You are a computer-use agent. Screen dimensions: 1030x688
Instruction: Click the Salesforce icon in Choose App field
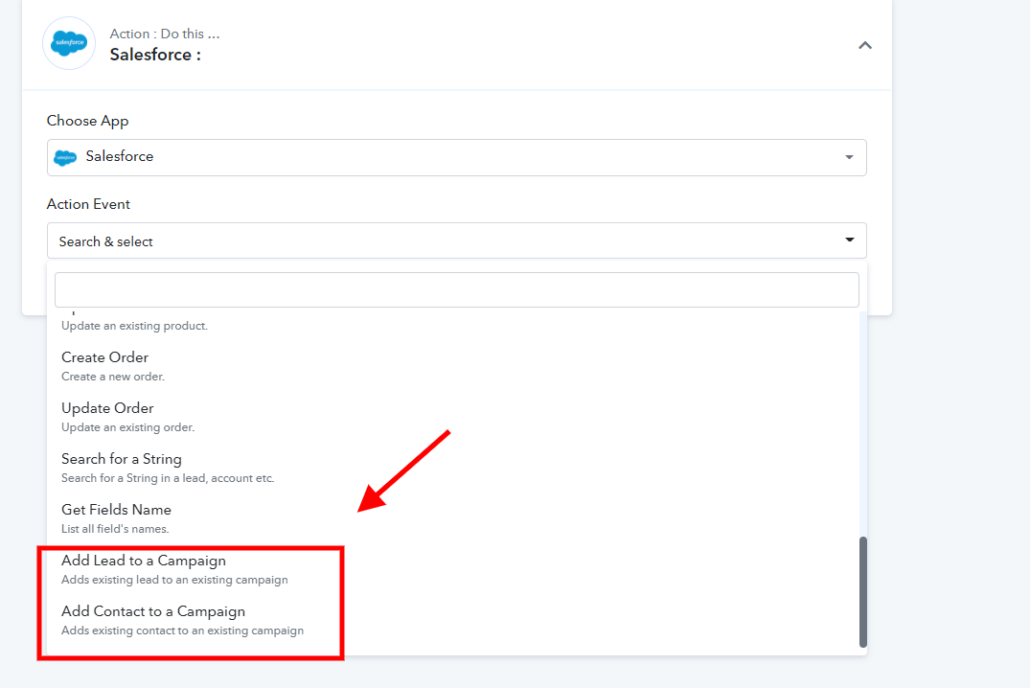[65, 157]
